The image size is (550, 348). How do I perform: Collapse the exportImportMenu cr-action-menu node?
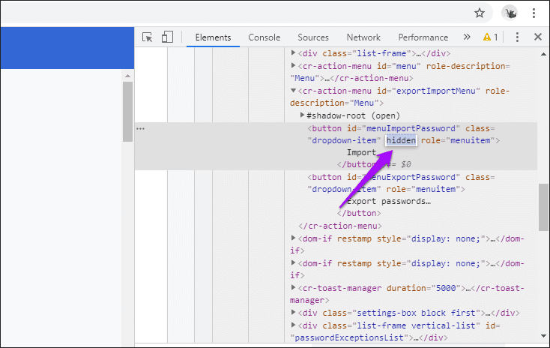tap(293, 91)
